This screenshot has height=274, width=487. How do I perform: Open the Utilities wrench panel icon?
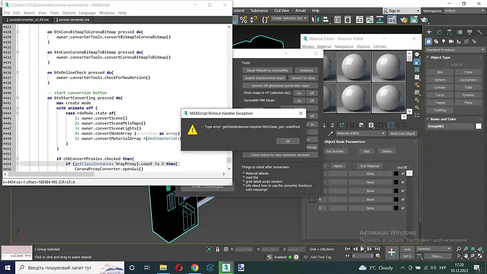(x=480, y=32)
